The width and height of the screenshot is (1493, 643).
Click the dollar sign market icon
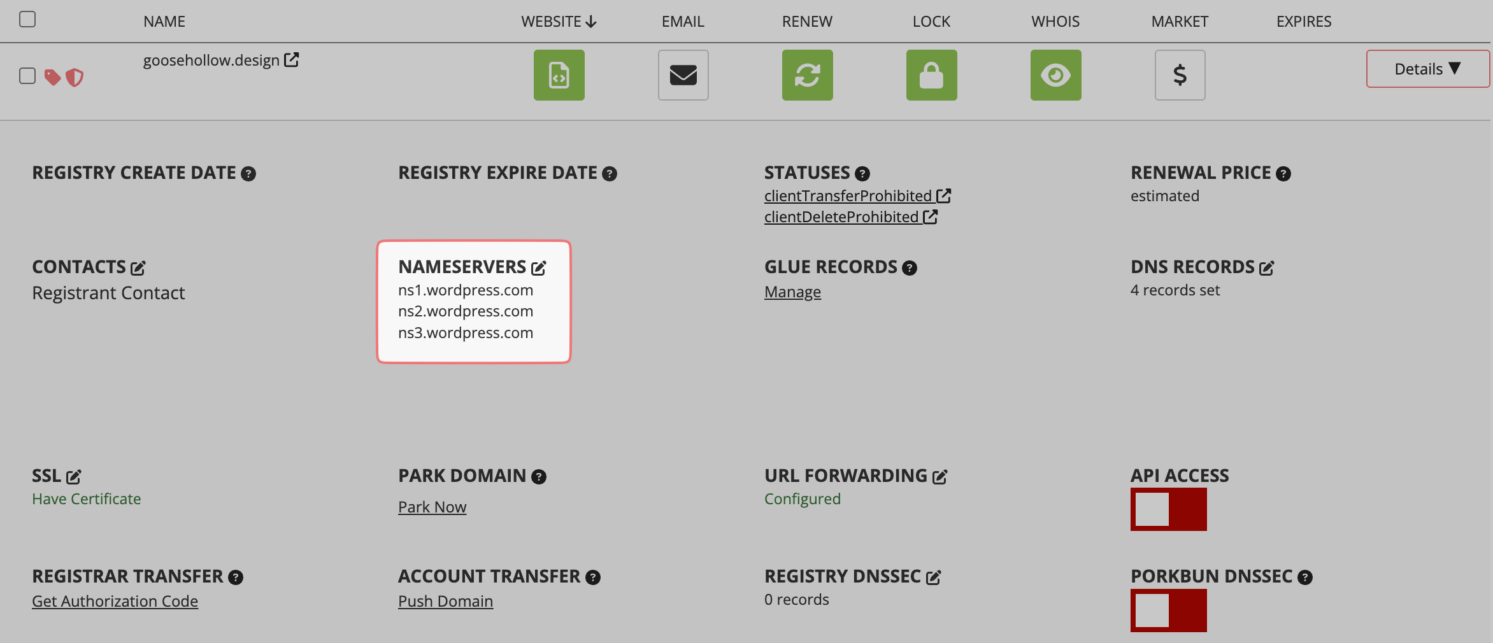[1180, 75]
